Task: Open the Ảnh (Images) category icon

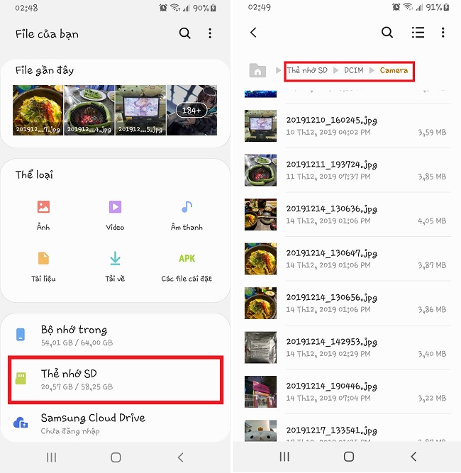Action: tap(43, 208)
